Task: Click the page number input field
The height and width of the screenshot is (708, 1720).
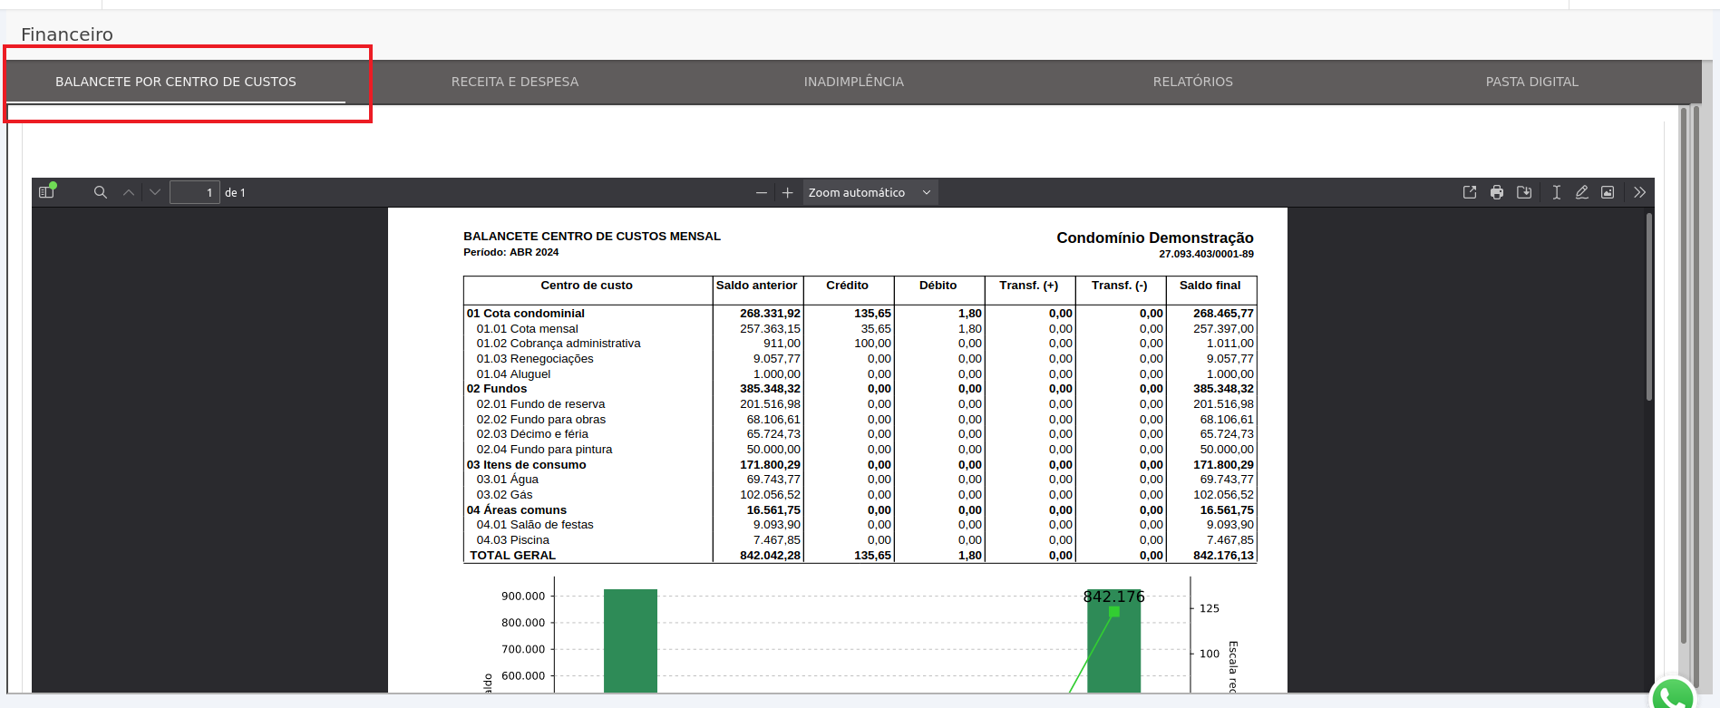Action: coord(195,192)
